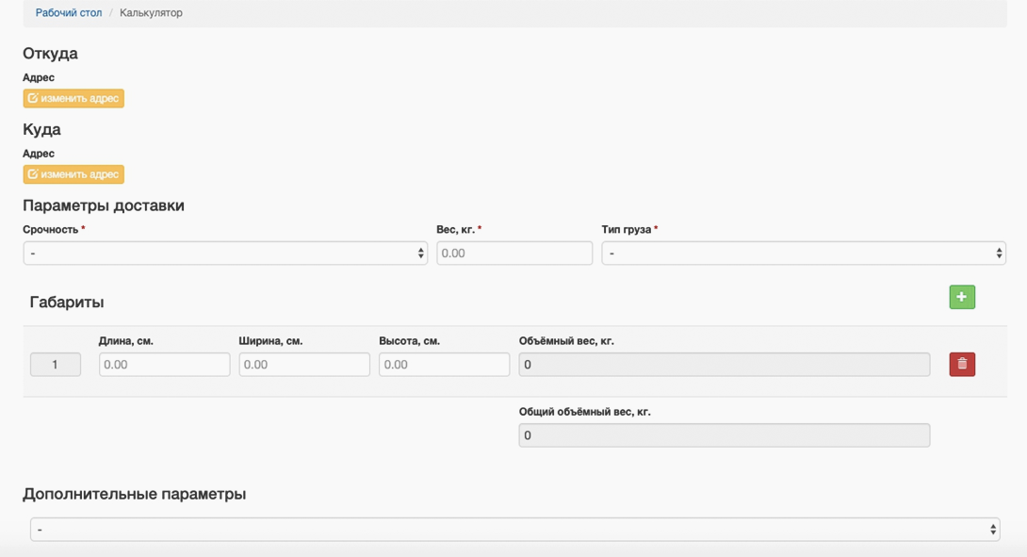The width and height of the screenshot is (1027, 557).
Task: Click Общий объёмный вес total field
Action: click(x=725, y=435)
